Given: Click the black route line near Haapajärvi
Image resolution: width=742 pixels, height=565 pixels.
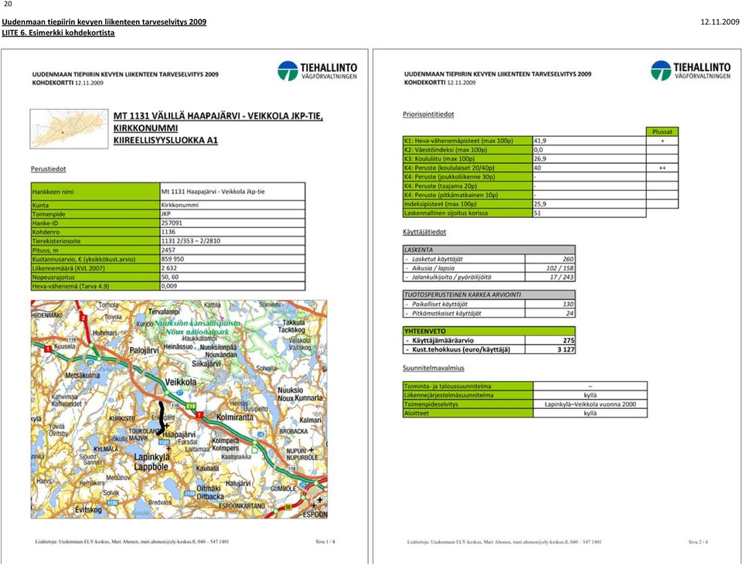Looking at the screenshot, I should click(x=161, y=419).
